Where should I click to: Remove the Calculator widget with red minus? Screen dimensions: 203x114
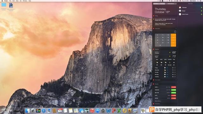click(x=154, y=28)
